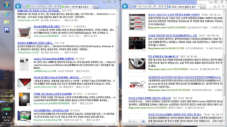Image resolution: width=227 pixels, height=127 pixels.
Task: Refresh the Naver blog search page
Action: coord(55,6)
